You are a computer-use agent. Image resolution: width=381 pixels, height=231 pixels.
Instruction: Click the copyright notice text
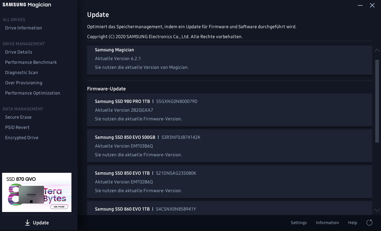coord(165,36)
